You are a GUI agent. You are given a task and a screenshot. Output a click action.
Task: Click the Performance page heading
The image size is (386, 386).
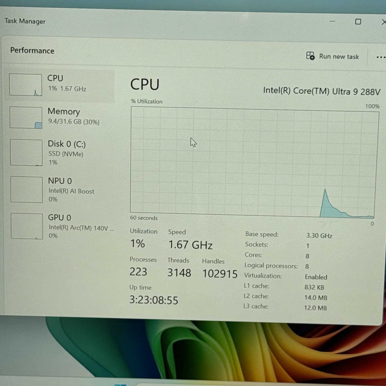click(x=32, y=50)
